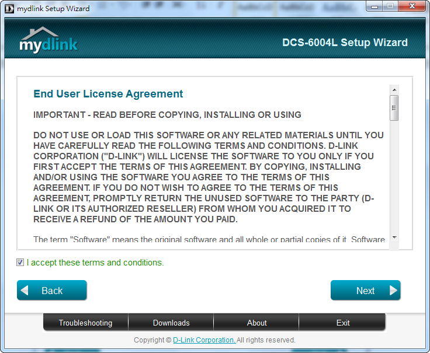The width and height of the screenshot is (430, 353).
Task: Open the Troubleshooting tab
Action: [x=85, y=323]
